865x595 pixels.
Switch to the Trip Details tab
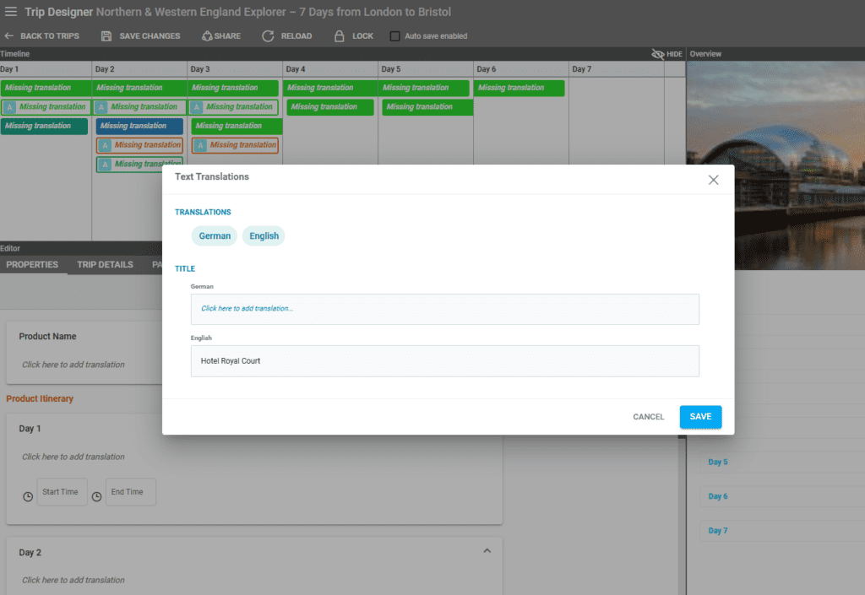click(105, 265)
